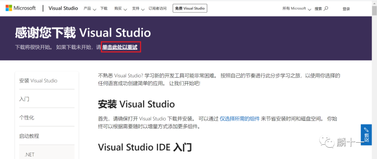Screen dimensions: 377x159
Task: Open the 仅选择所需的组件 link
Action: (240, 119)
